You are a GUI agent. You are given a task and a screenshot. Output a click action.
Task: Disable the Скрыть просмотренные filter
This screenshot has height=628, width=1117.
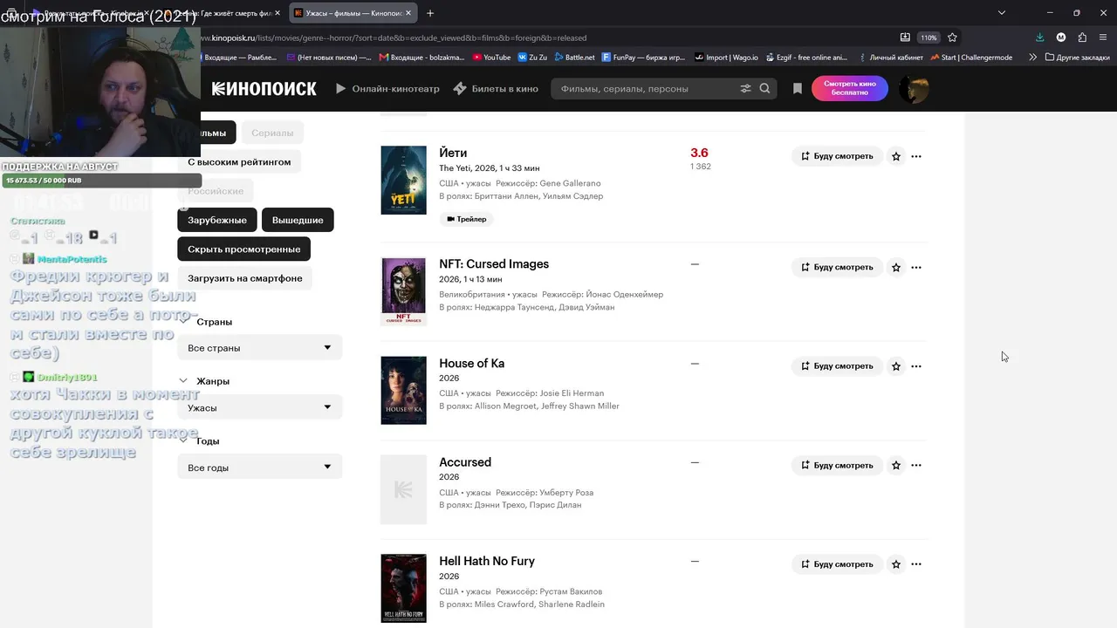pos(244,249)
